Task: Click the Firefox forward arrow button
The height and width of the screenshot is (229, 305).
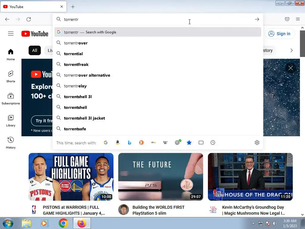Action: [18, 19]
